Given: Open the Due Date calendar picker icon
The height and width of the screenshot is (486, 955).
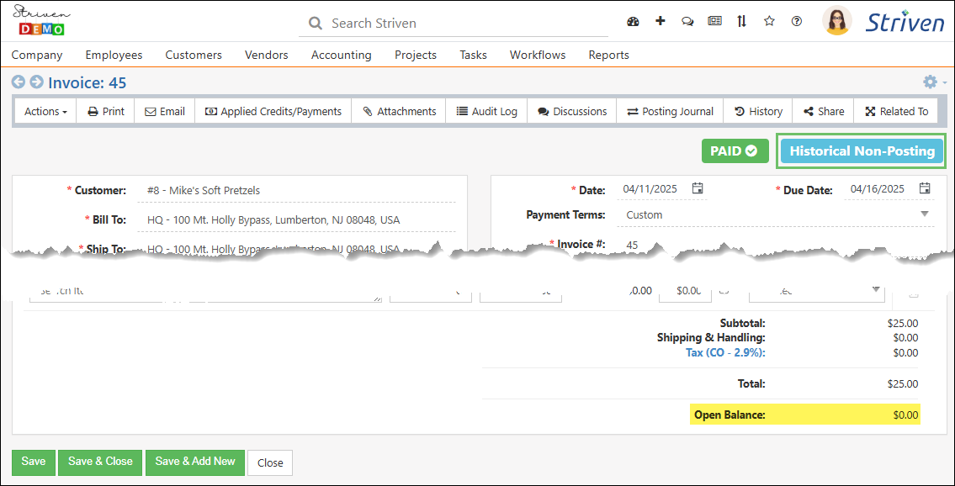Looking at the screenshot, I should 925,188.
